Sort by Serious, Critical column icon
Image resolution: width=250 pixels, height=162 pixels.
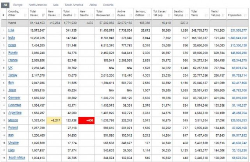pyautogui.click(x=148, y=15)
